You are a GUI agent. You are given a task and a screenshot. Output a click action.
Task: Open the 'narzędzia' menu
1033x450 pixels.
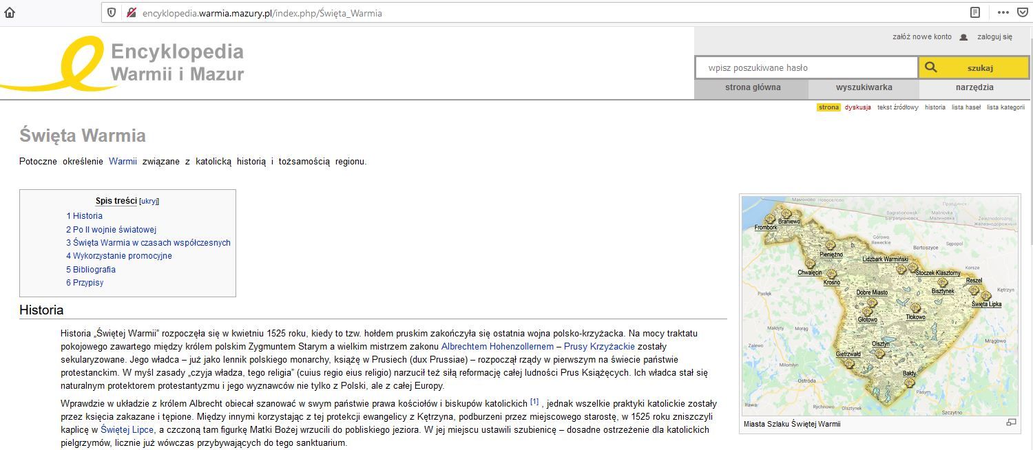coord(974,87)
